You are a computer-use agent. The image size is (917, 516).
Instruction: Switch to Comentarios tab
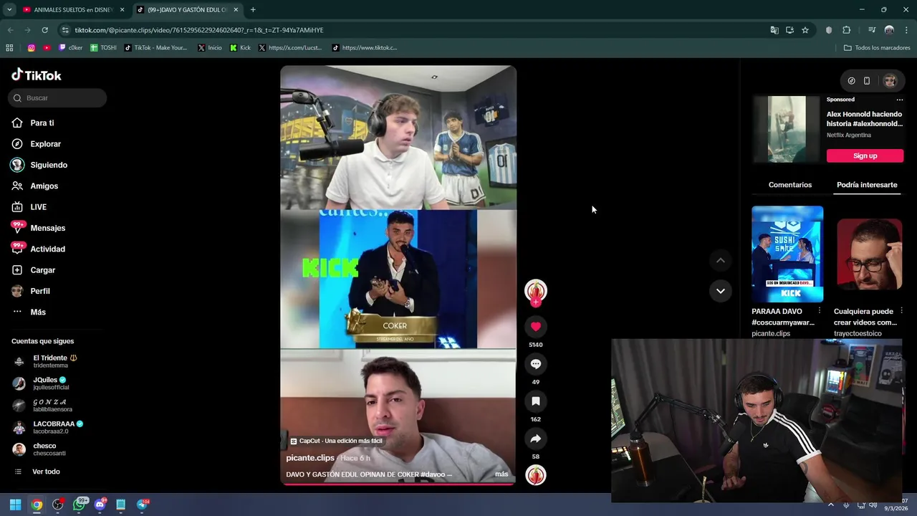(x=790, y=185)
